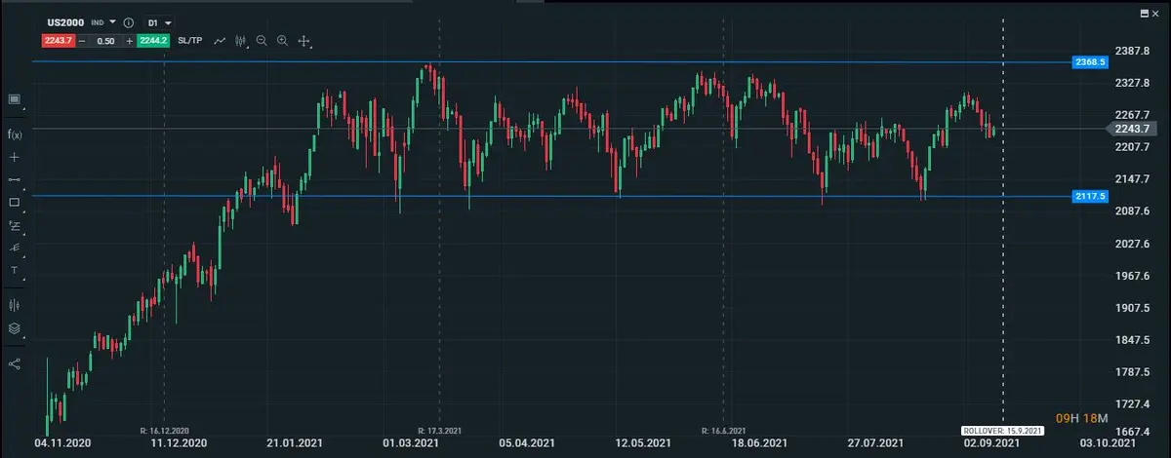The image size is (1171, 458).
Task: Click the red sell price 2243.7
Action: click(59, 41)
